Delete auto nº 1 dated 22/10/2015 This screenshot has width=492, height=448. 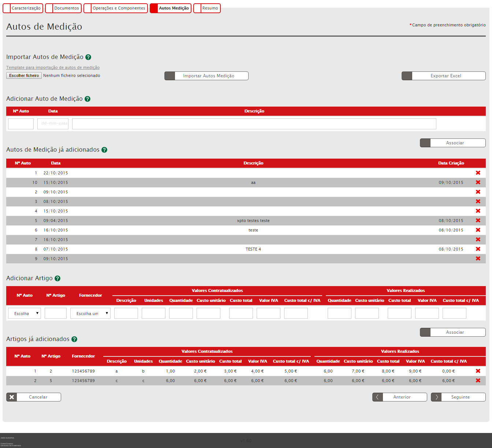[x=478, y=173]
